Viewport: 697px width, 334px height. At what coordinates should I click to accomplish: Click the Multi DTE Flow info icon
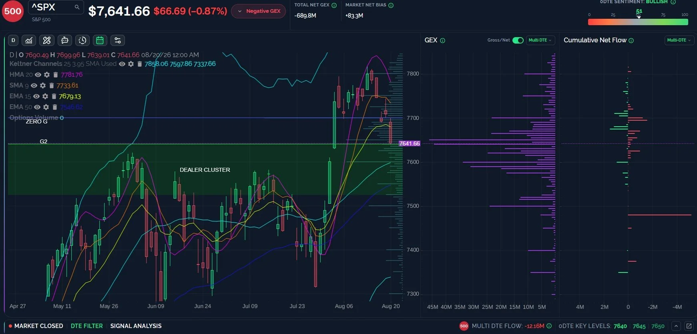[x=549, y=326]
